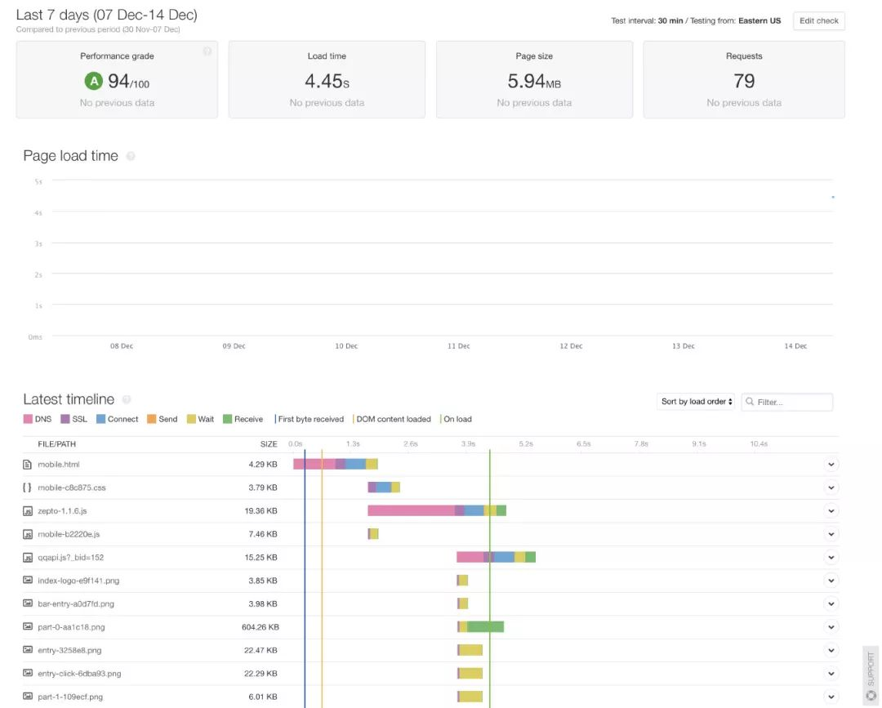Image resolution: width=882 pixels, height=708 pixels.
Task: Click JS file icon for zepto-1.1.6.js
Action: point(27,511)
